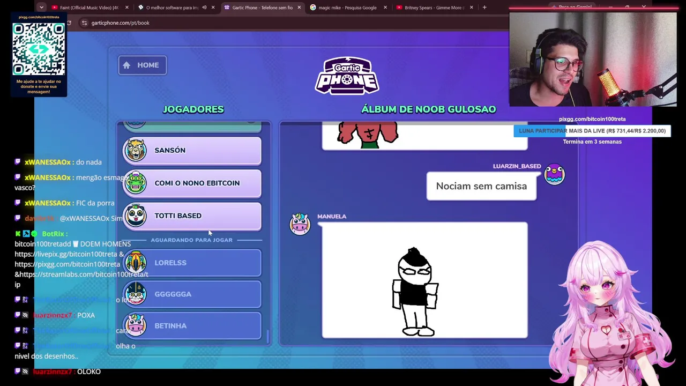Click the ÁLBUM DE NOOB GULOSAO heading
686x386 pixels.
coord(428,109)
